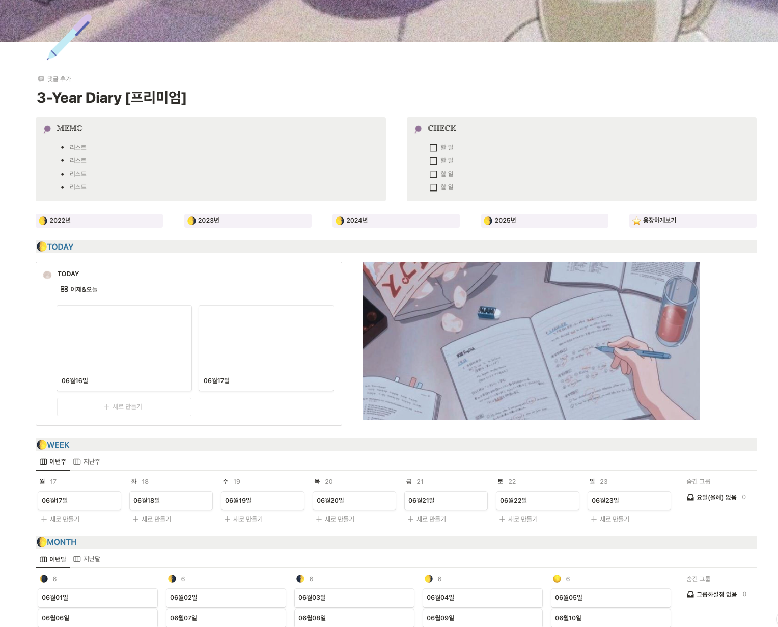
Task: Click moon phase icon above 06월02일 column
Action: click(172, 579)
